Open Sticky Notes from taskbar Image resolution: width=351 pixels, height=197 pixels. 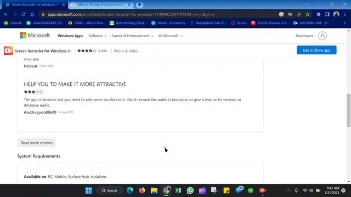(227, 190)
